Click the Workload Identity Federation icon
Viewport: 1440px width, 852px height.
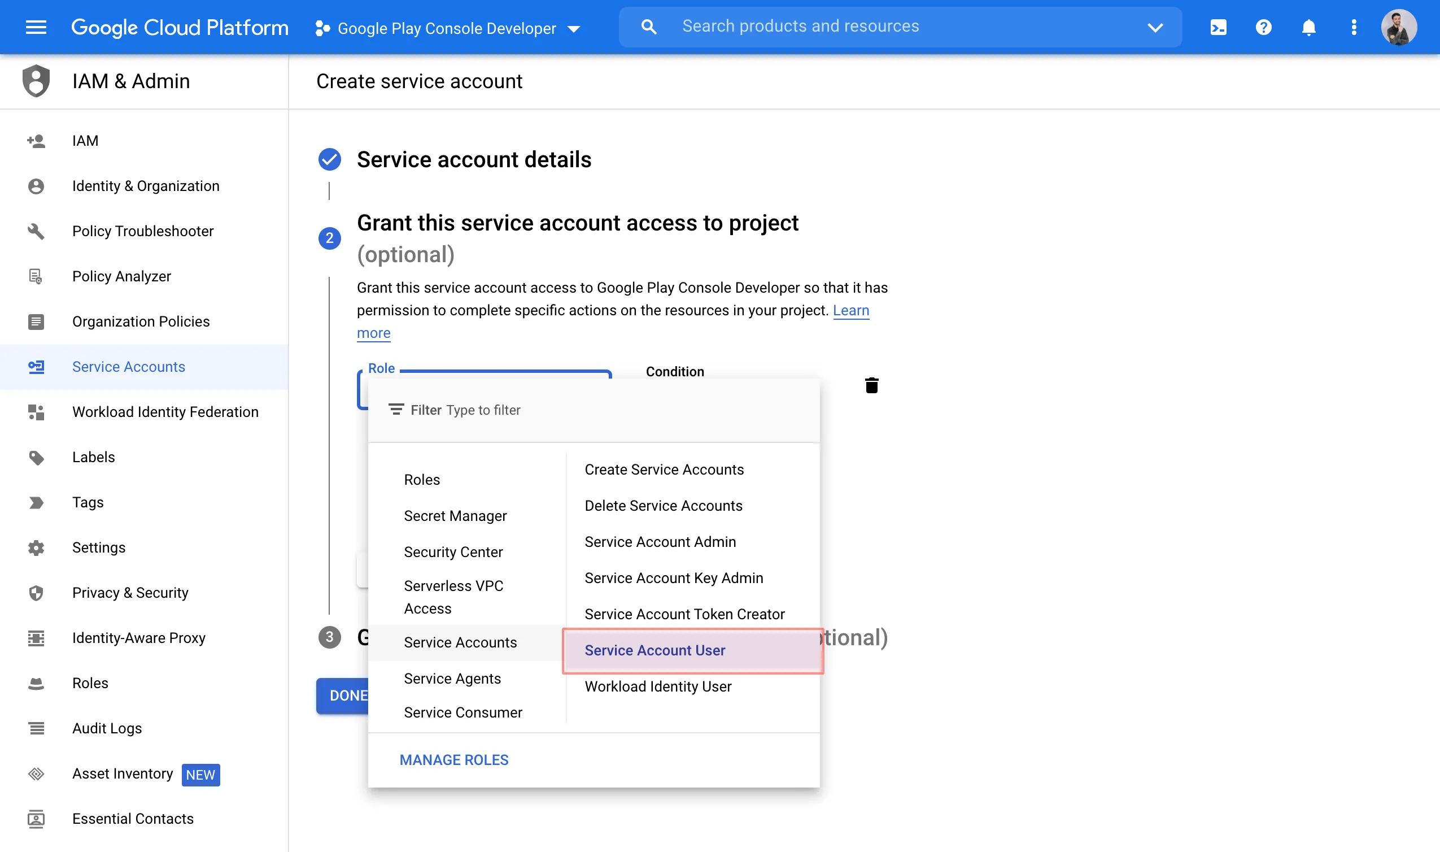37,412
